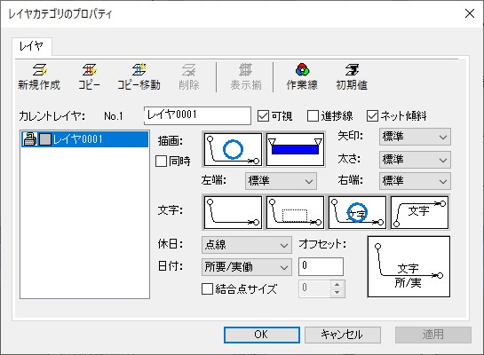Open the 太さ dropdown
Image resolution: width=484 pixels, height=355 pixels.
pyautogui.click(x=415, y=160)
